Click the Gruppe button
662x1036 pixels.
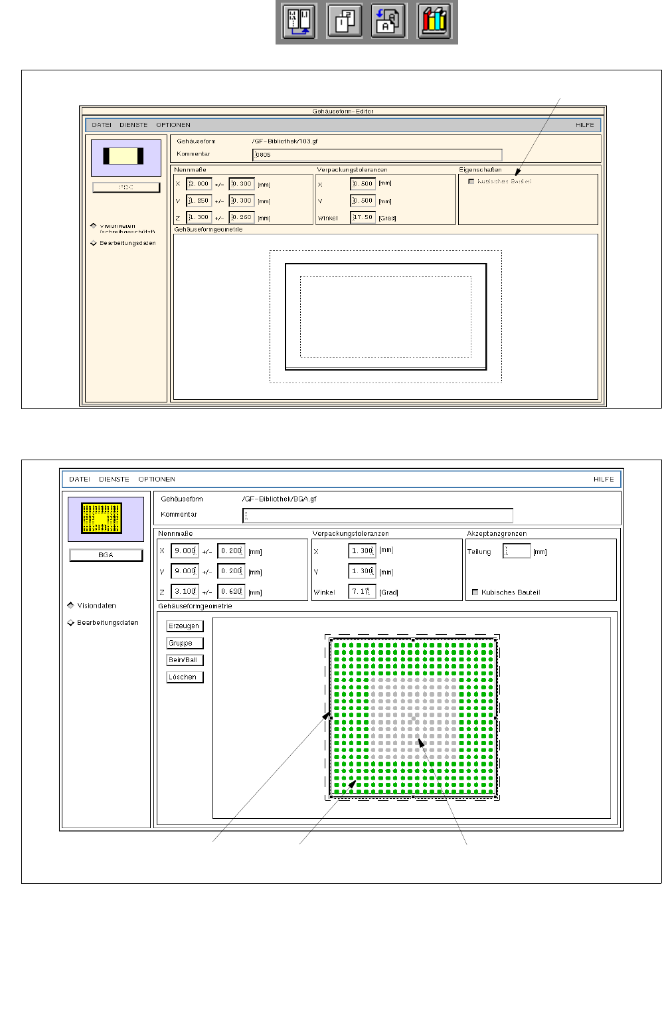(x=184, y=643)
